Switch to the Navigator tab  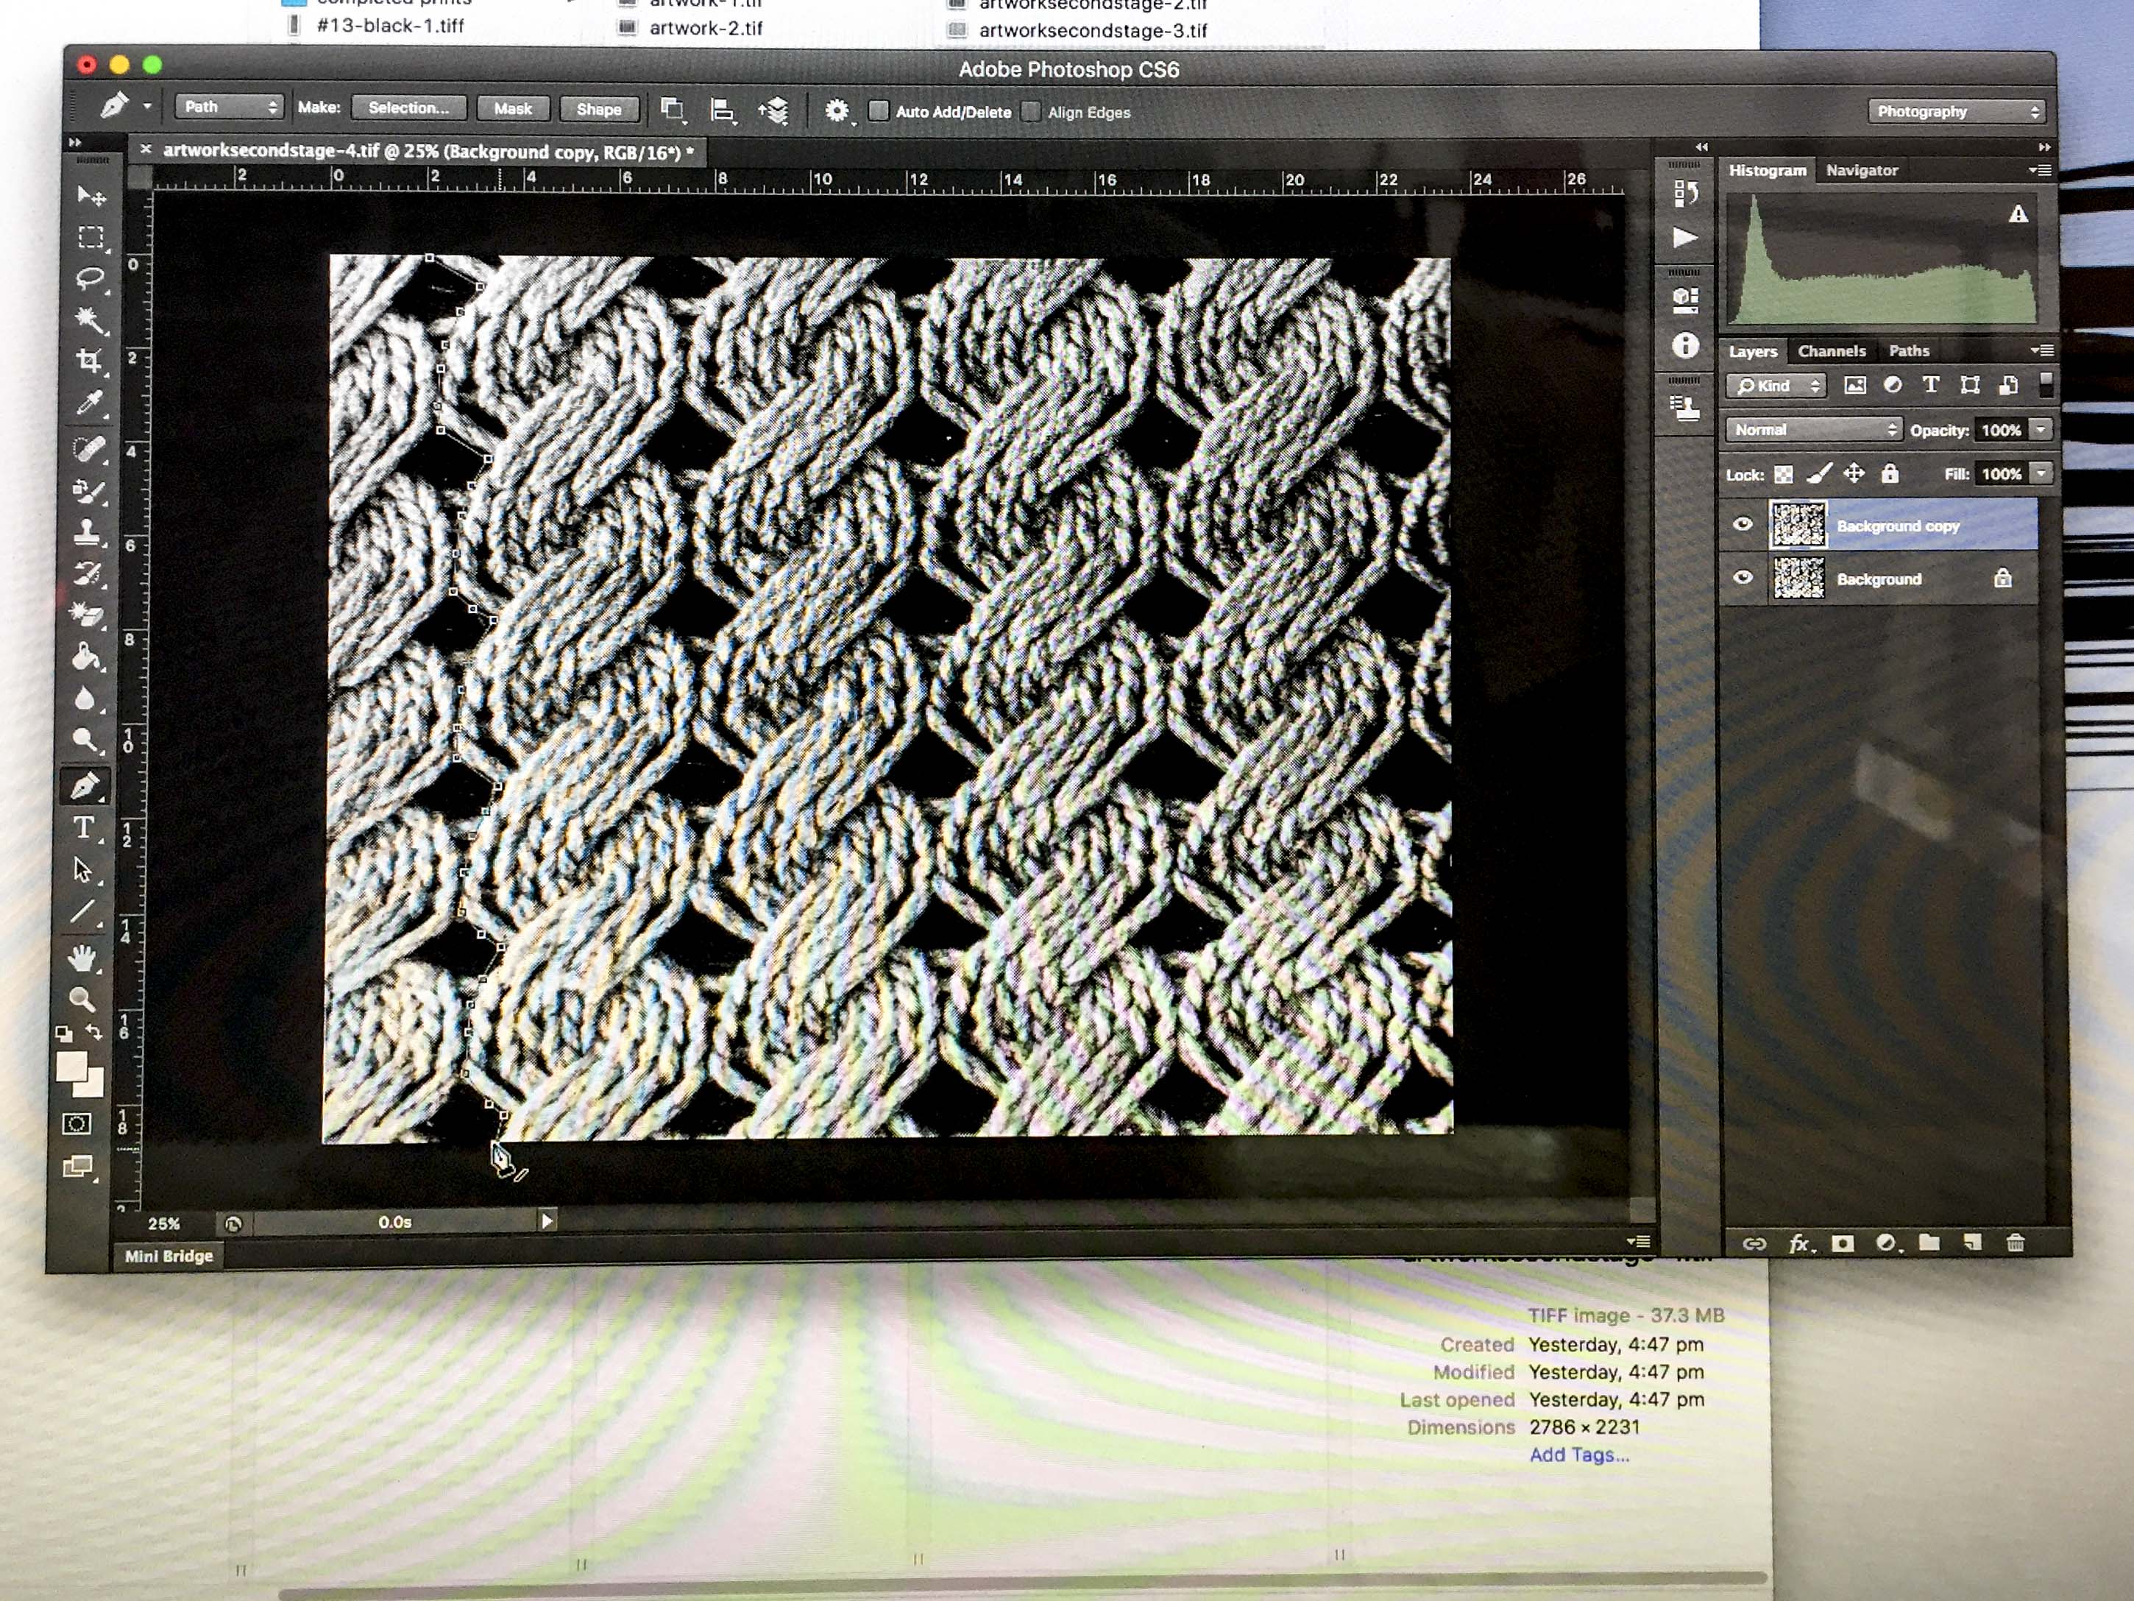click(1861, 170)
